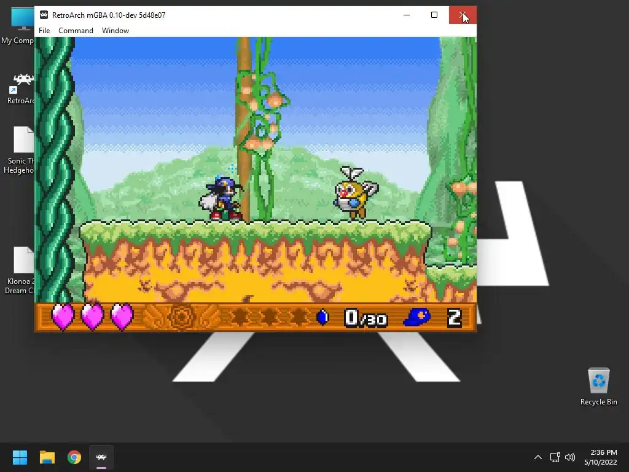Close the RetroArch mGBA window

coord(463,15)
